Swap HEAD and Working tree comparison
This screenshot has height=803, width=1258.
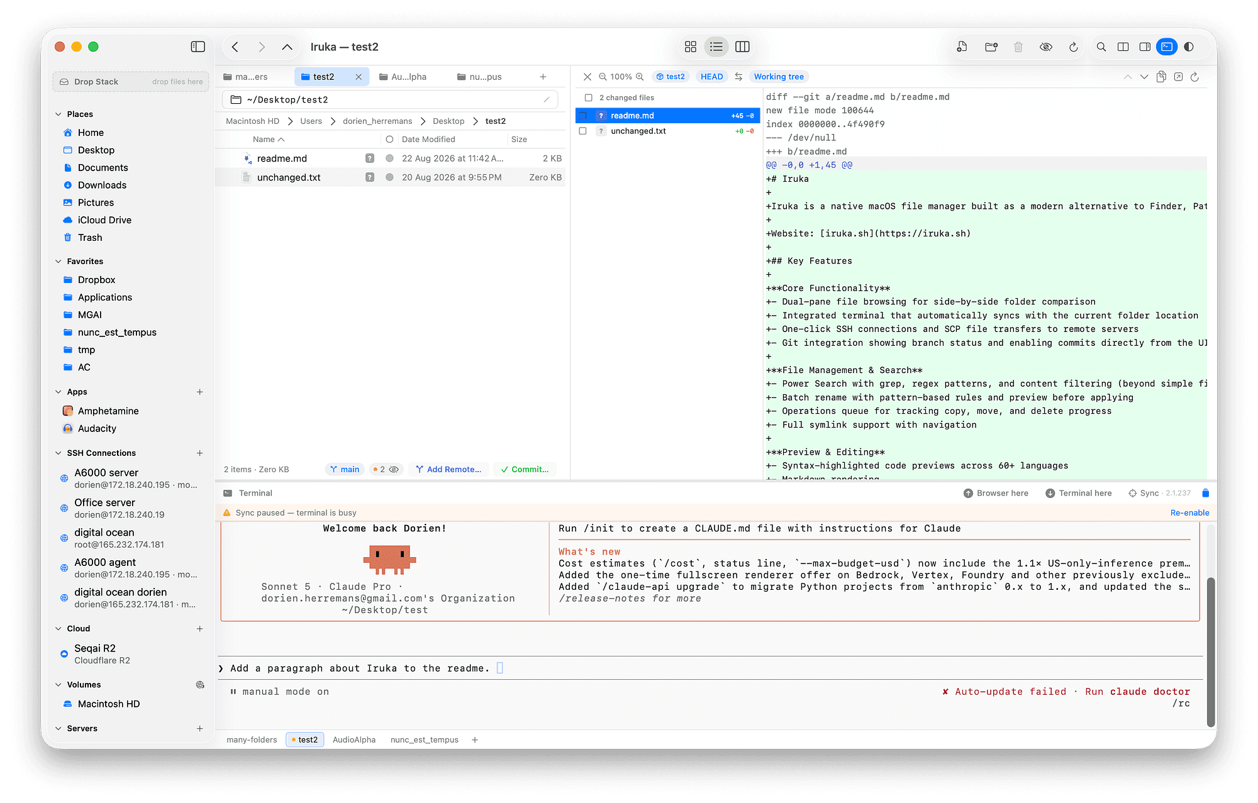738,77
